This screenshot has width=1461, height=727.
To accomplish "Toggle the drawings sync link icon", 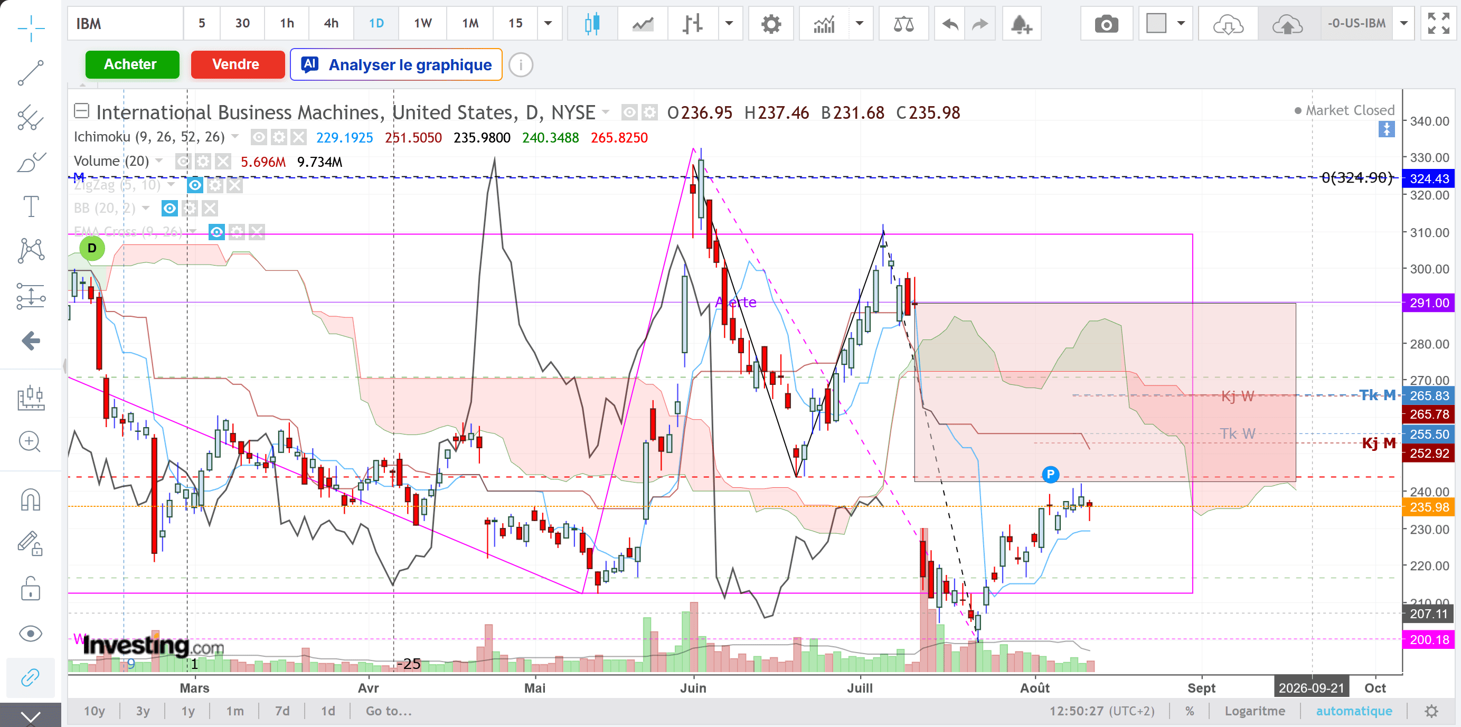I will click(31, 678).
